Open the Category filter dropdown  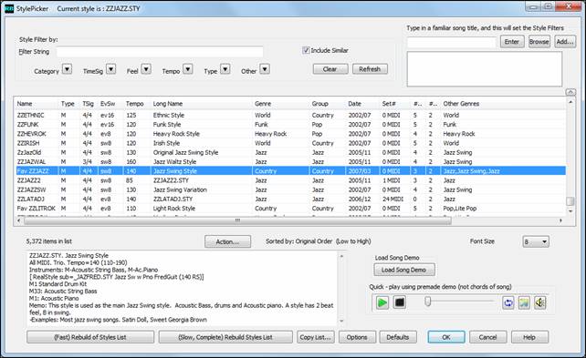67,69
